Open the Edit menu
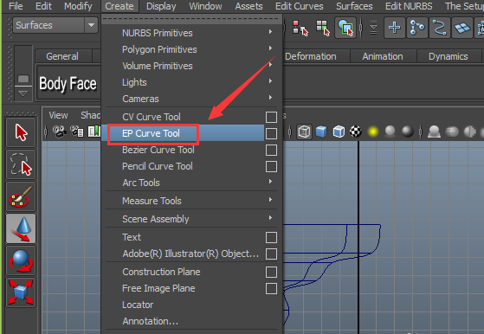Viewport: 484px width, 334px height. [43, 6]
